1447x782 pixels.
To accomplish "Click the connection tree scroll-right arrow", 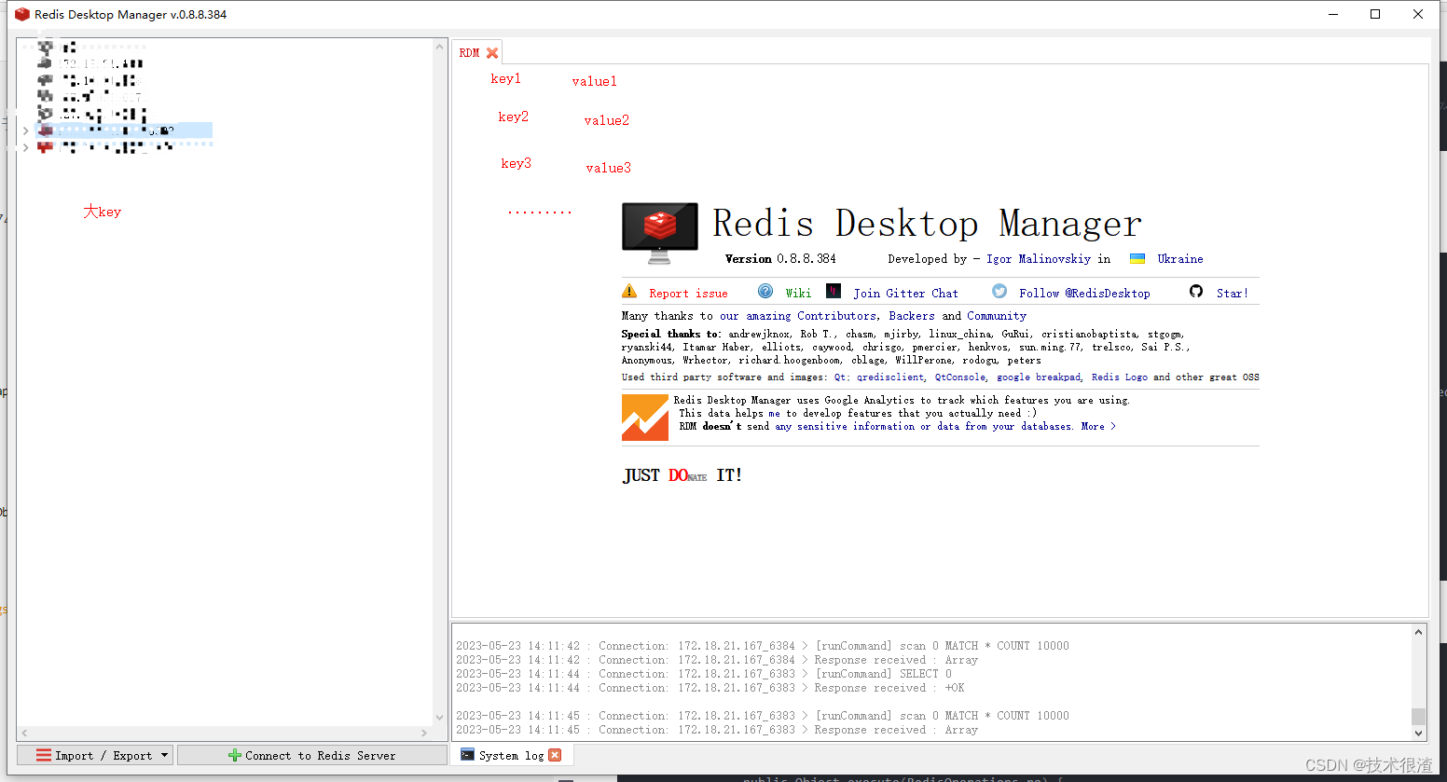I will pyautogui.click(x=424, y=733).
